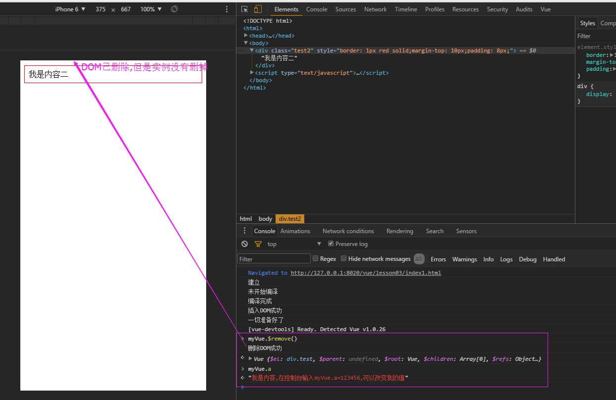Switch to Network conditions drawer tab

pos(348,231)
